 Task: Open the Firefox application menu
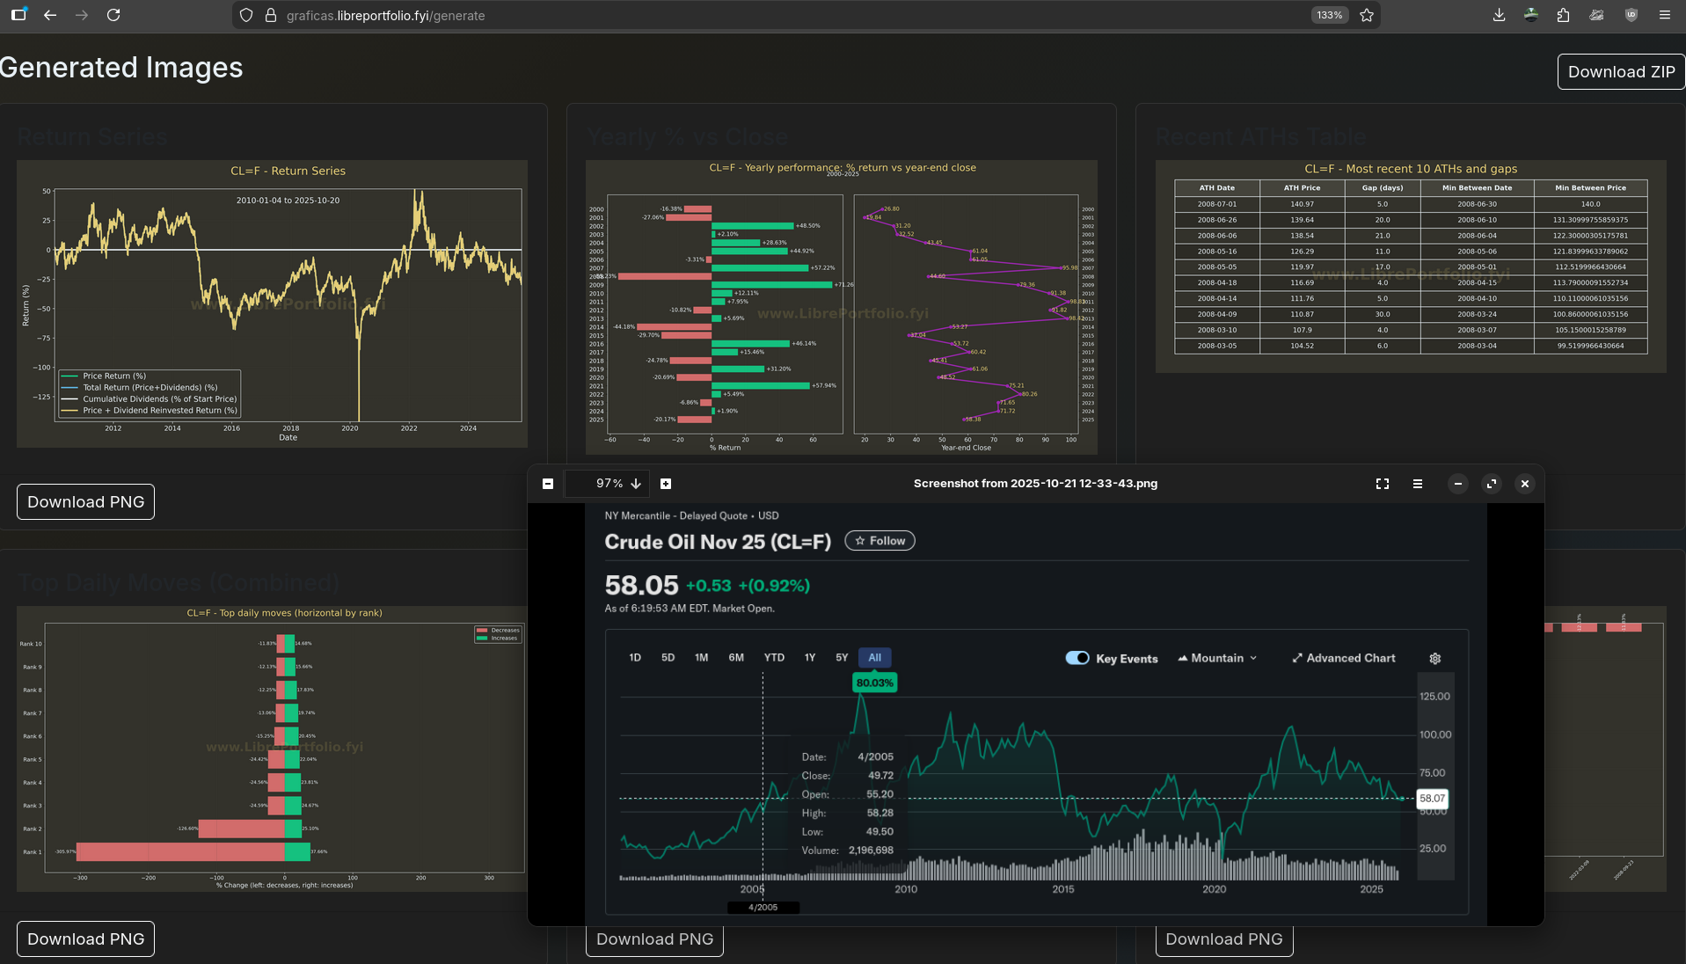point(1664,15)
